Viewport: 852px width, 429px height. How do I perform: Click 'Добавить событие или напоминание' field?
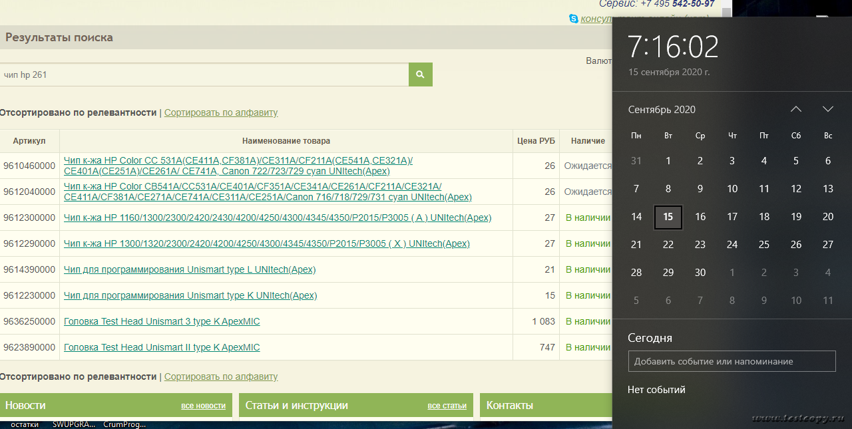click(x=732, y=361)
